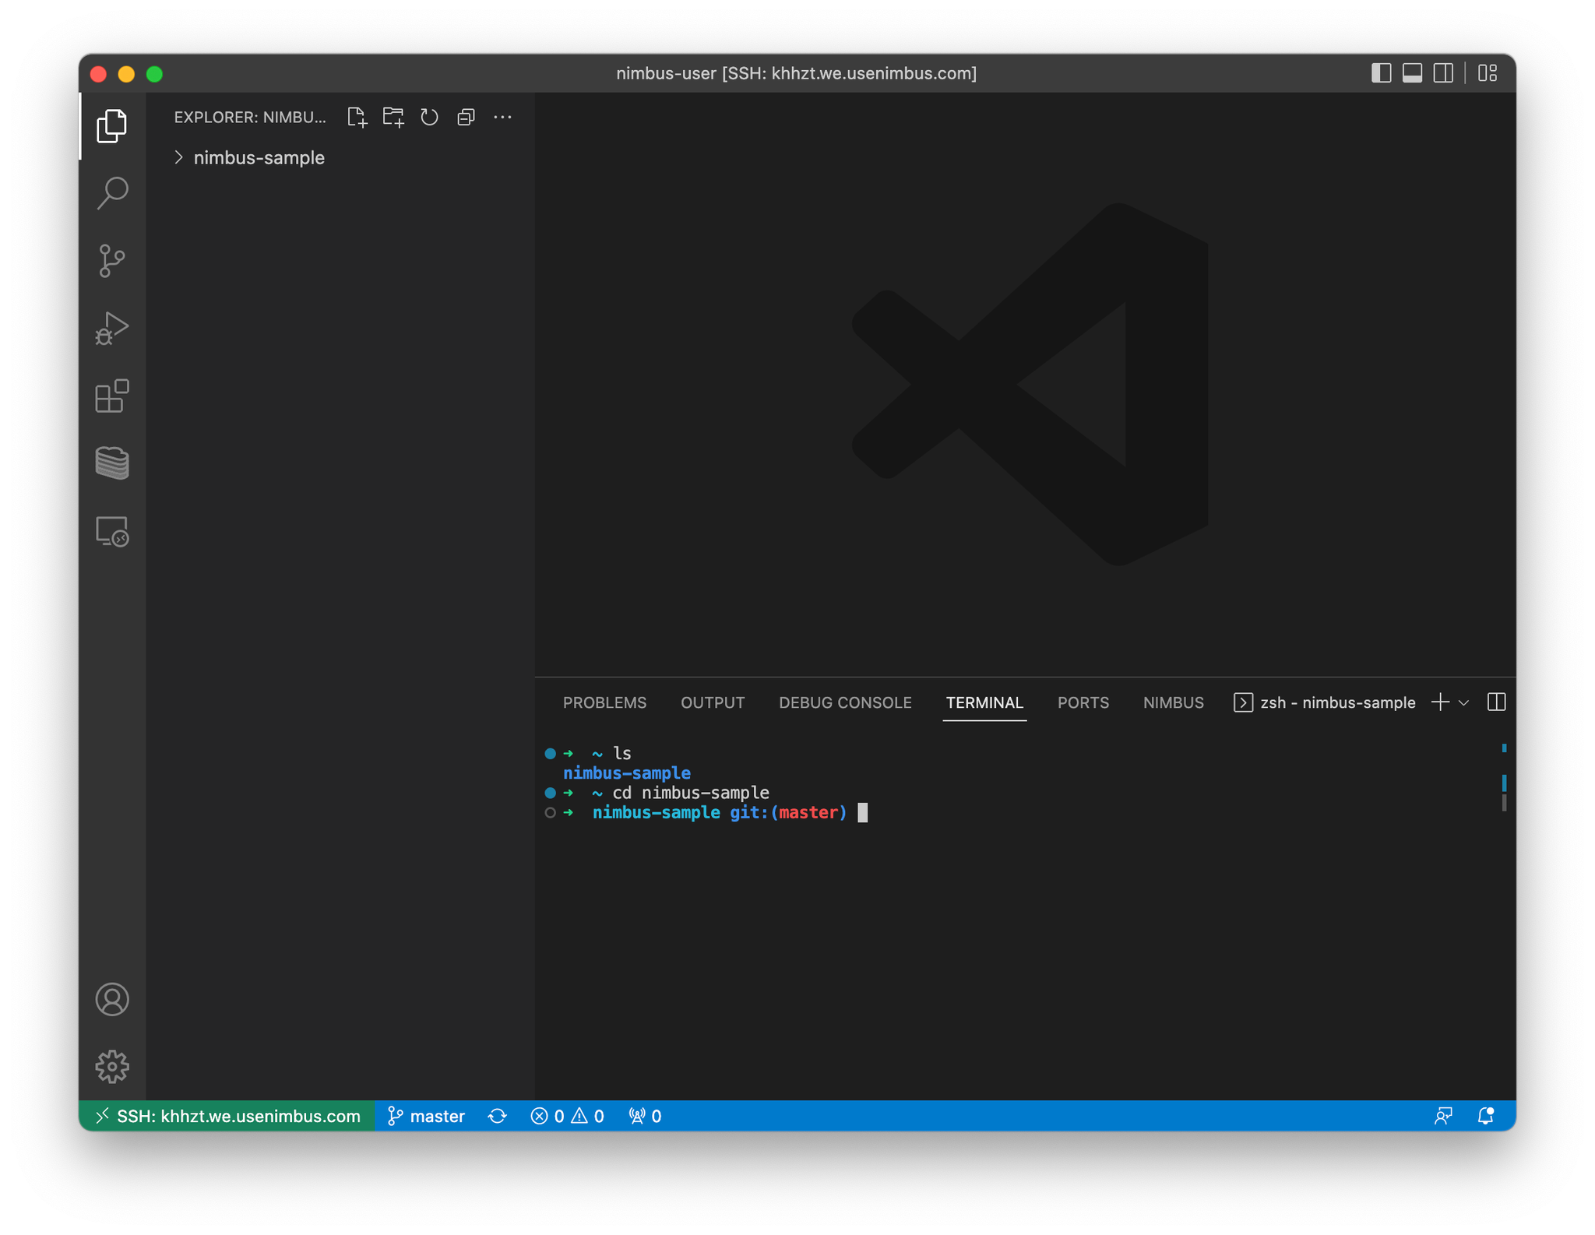Collapse all folders in Explorer

(x=467, y=117)
